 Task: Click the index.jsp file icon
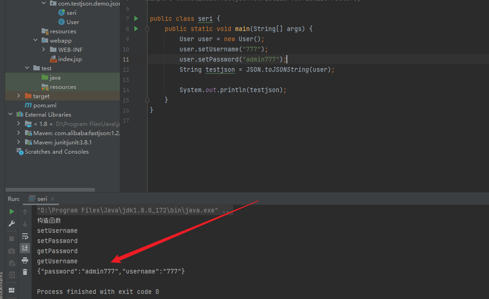tap(53, 59)
